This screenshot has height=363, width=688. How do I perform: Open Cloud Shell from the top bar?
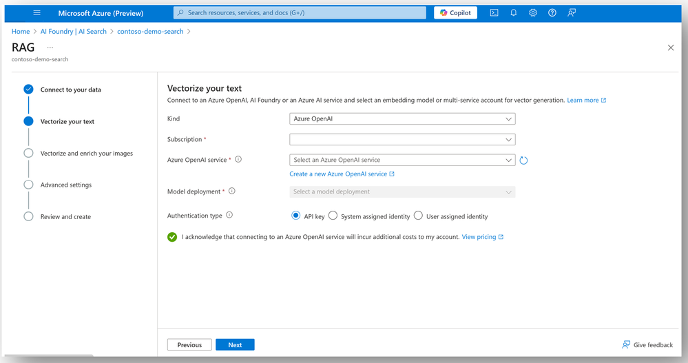point(494,12)
